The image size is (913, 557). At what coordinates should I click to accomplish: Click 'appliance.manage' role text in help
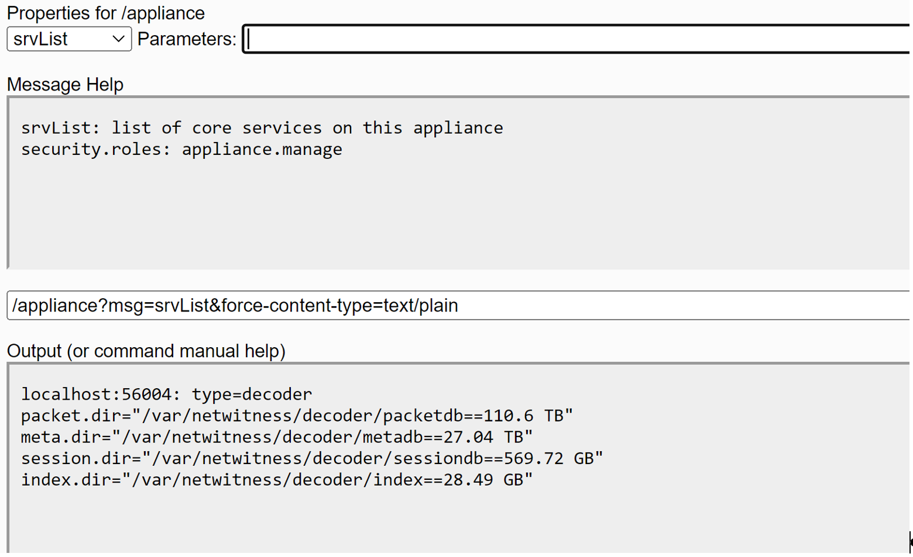click(262, 150)
